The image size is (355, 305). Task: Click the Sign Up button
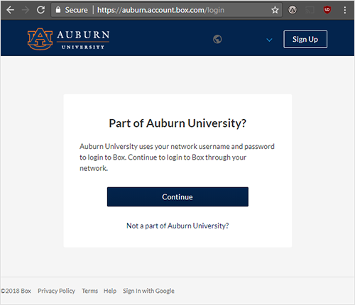(x=305, y=39)
